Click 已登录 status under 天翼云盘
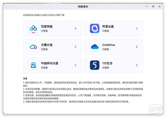The image size is (166, 117). (44, 49)
